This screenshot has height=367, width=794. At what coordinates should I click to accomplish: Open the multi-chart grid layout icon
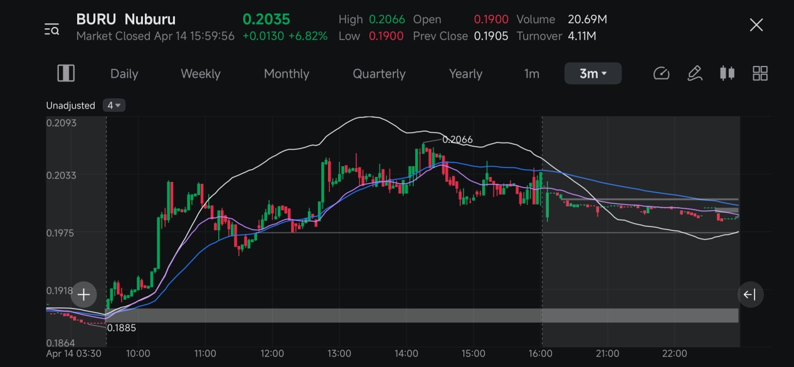[760, 73]
